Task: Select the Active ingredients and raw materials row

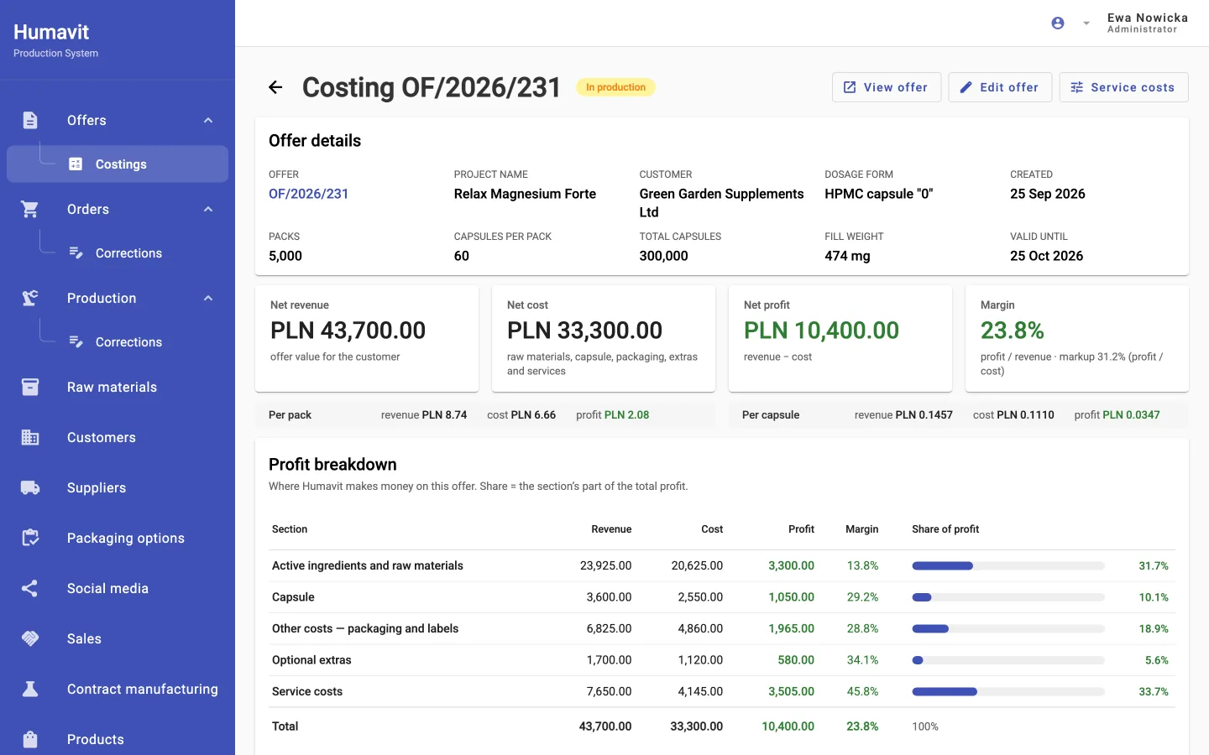Action: click(722, 566)
